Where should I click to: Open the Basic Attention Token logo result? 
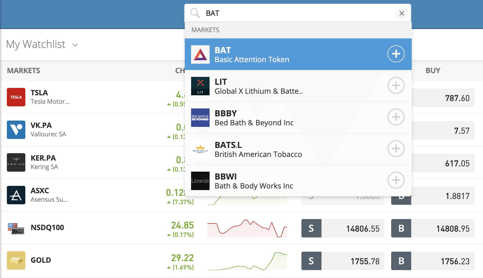200,54
